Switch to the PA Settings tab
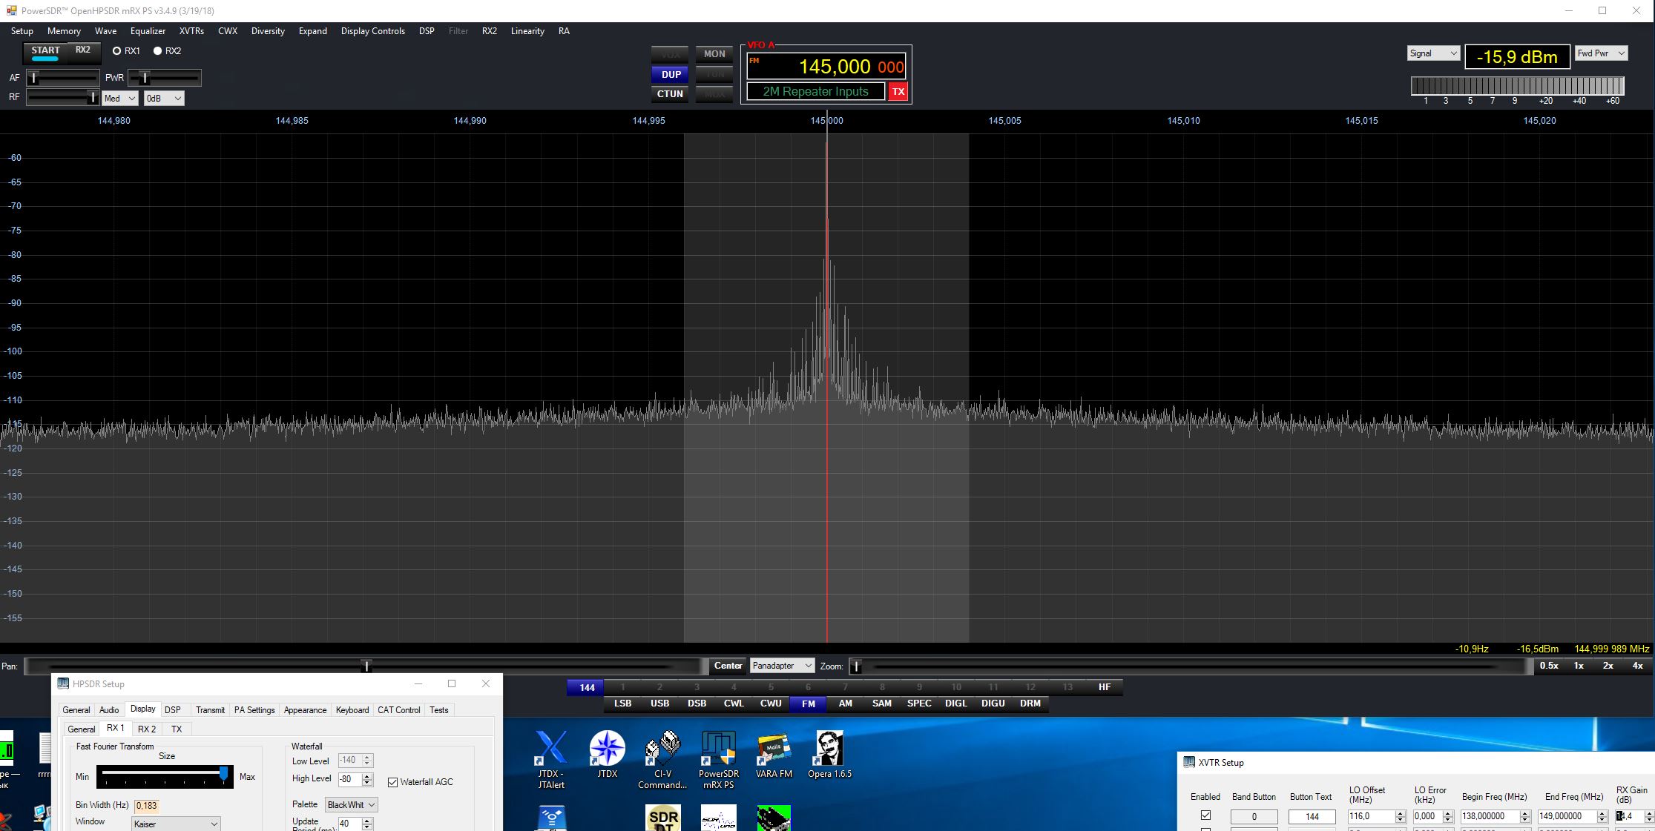This screenshot has height=831, width=1655. click(x=254, y=710)
